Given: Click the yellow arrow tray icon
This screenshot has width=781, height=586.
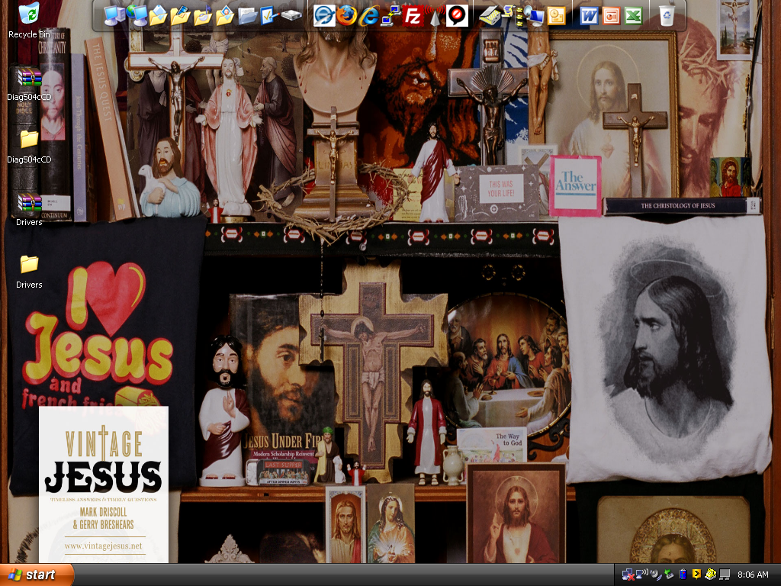Looking at the screenshot, I should click(x=696, y=574).
